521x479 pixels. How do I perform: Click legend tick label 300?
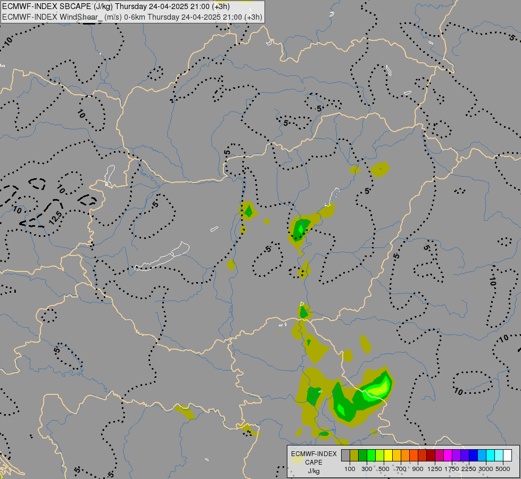pos(367,469)
